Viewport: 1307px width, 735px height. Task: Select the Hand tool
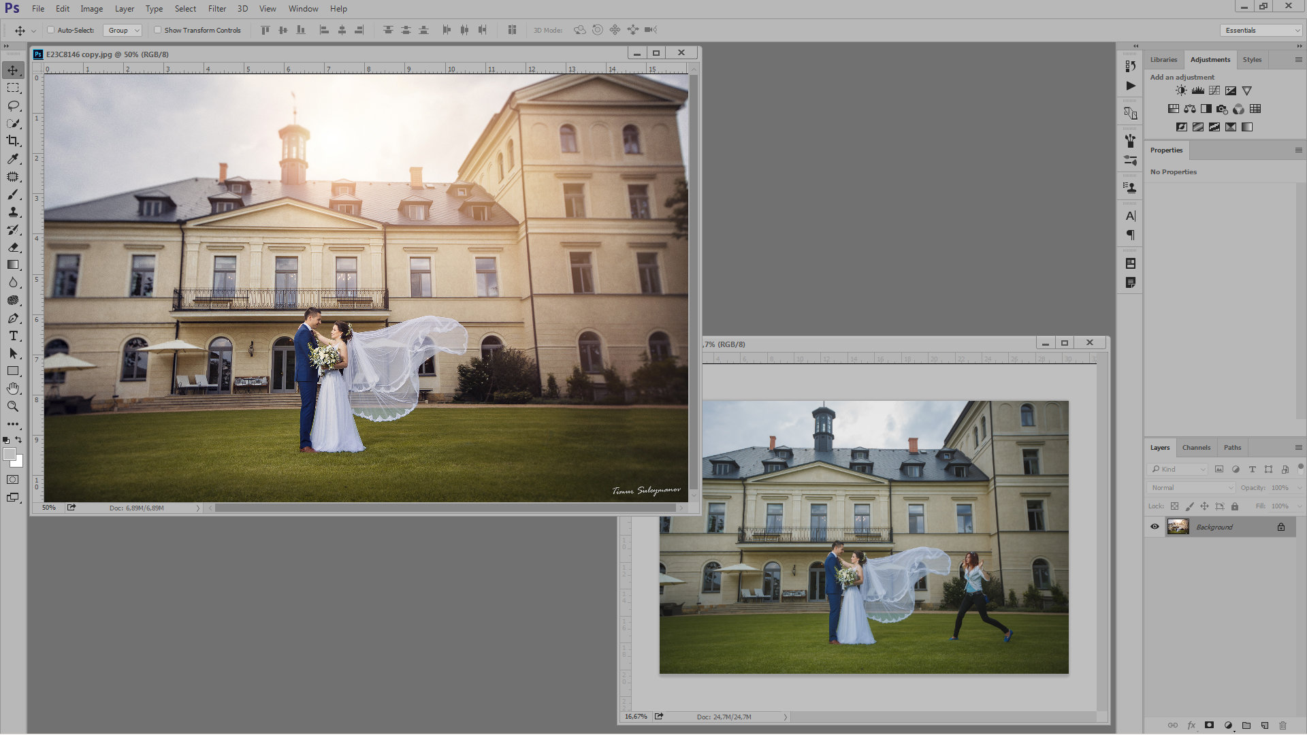click(x=13, y=389)
